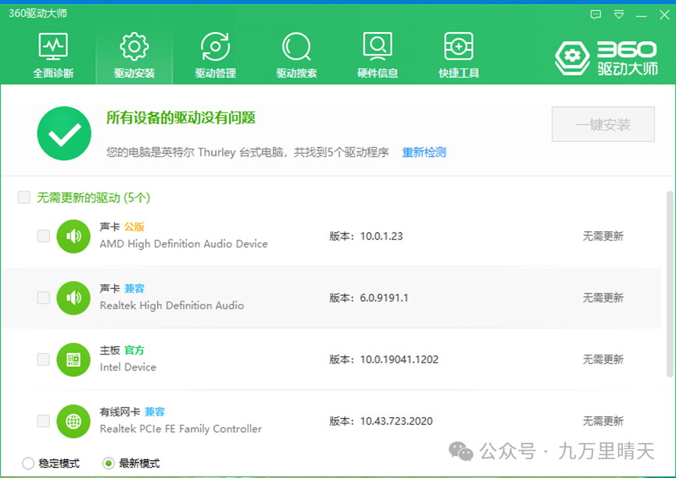The height and width of the screenshot is (478, 676).
Task: Click the 所有设备的驱动没有问题 heading
Action: [181, 118]
